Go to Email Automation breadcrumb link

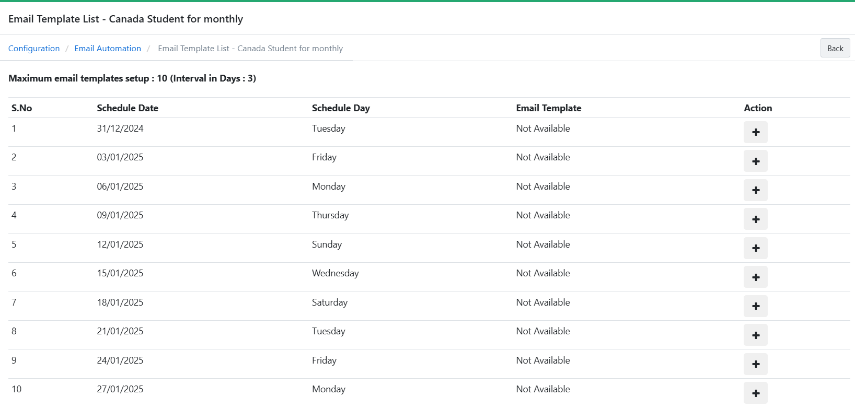click(108, 49)
